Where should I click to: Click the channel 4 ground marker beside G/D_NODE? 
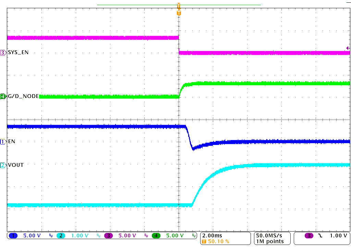[3, 97]
